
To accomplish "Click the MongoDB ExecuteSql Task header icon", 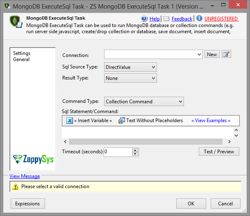I will coord(16,22).
